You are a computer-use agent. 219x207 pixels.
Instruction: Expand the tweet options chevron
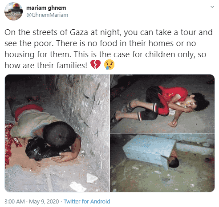[212, 7]
